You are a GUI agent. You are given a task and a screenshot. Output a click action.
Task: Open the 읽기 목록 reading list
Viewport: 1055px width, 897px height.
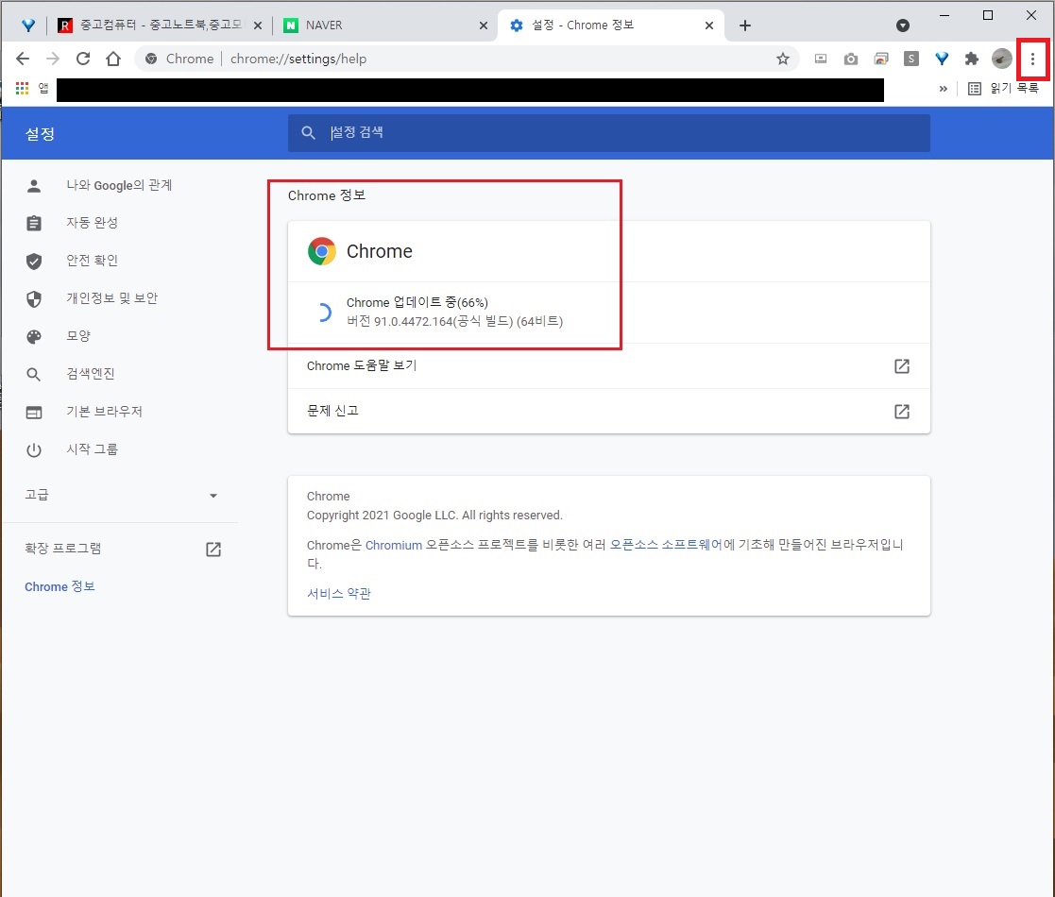click(1003, 89)
